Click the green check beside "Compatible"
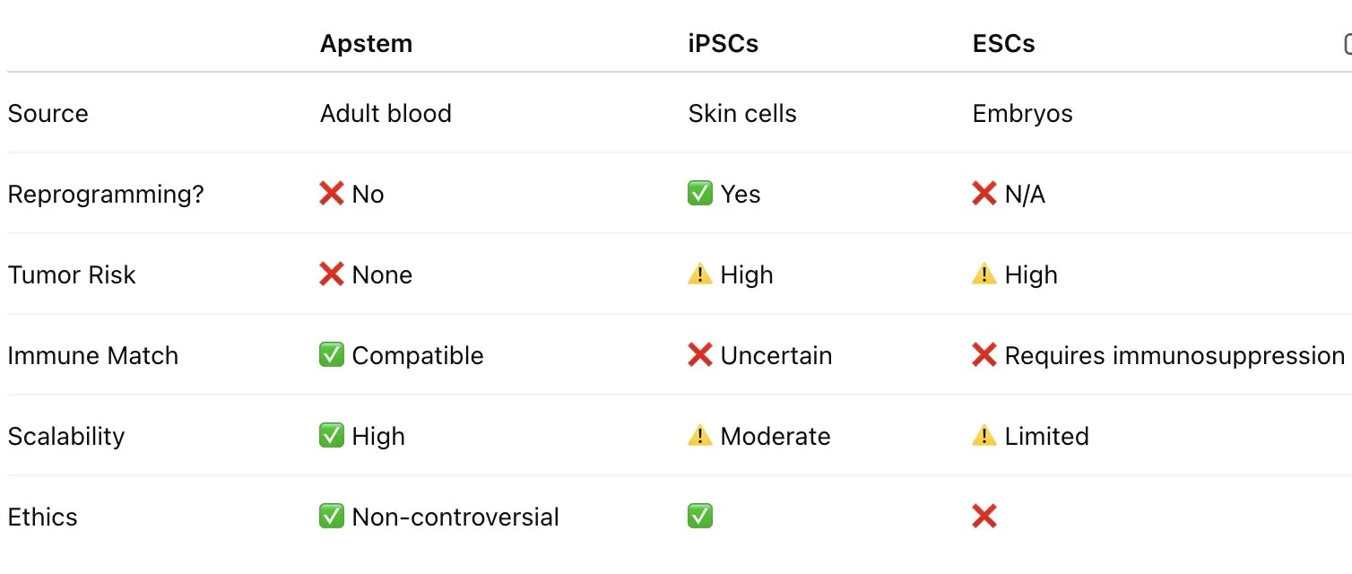 coord(332,355)
